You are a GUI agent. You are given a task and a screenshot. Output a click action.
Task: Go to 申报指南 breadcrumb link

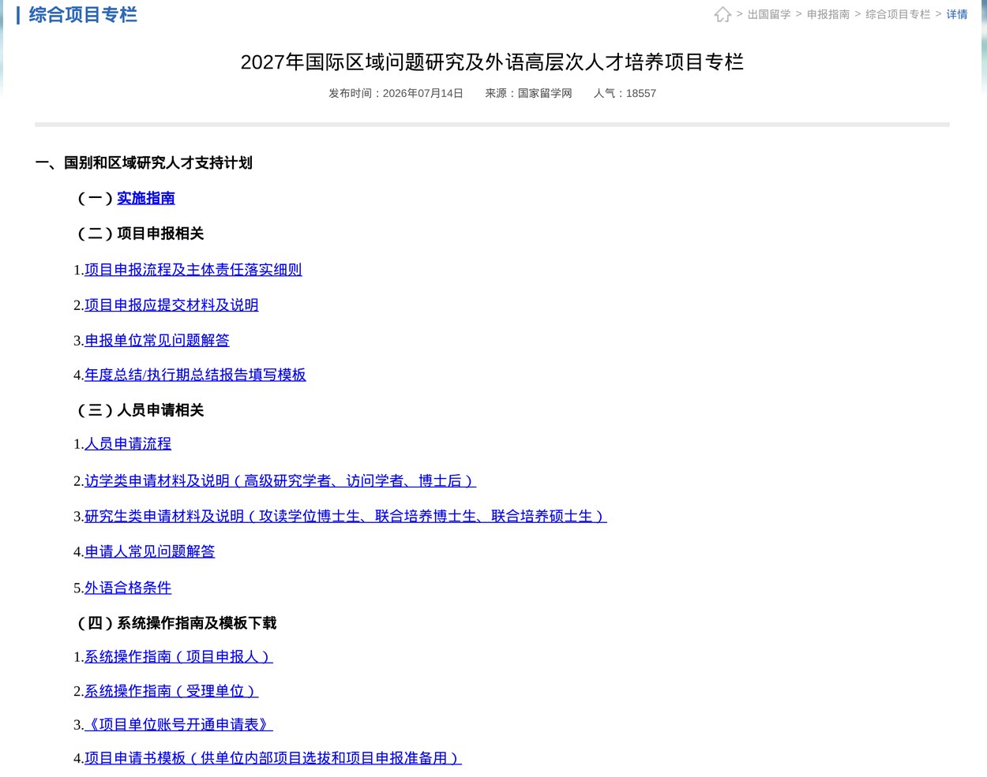point(828,14)
